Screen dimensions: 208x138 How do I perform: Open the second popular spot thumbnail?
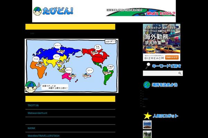click(147, 134)
